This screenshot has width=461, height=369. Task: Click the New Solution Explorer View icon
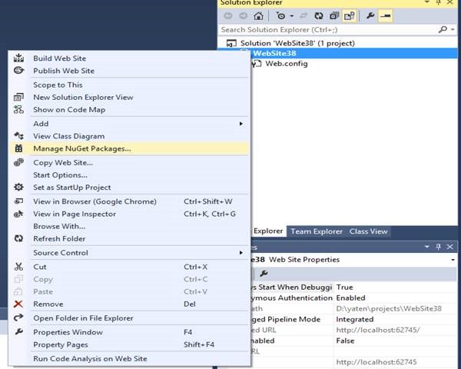18,97
